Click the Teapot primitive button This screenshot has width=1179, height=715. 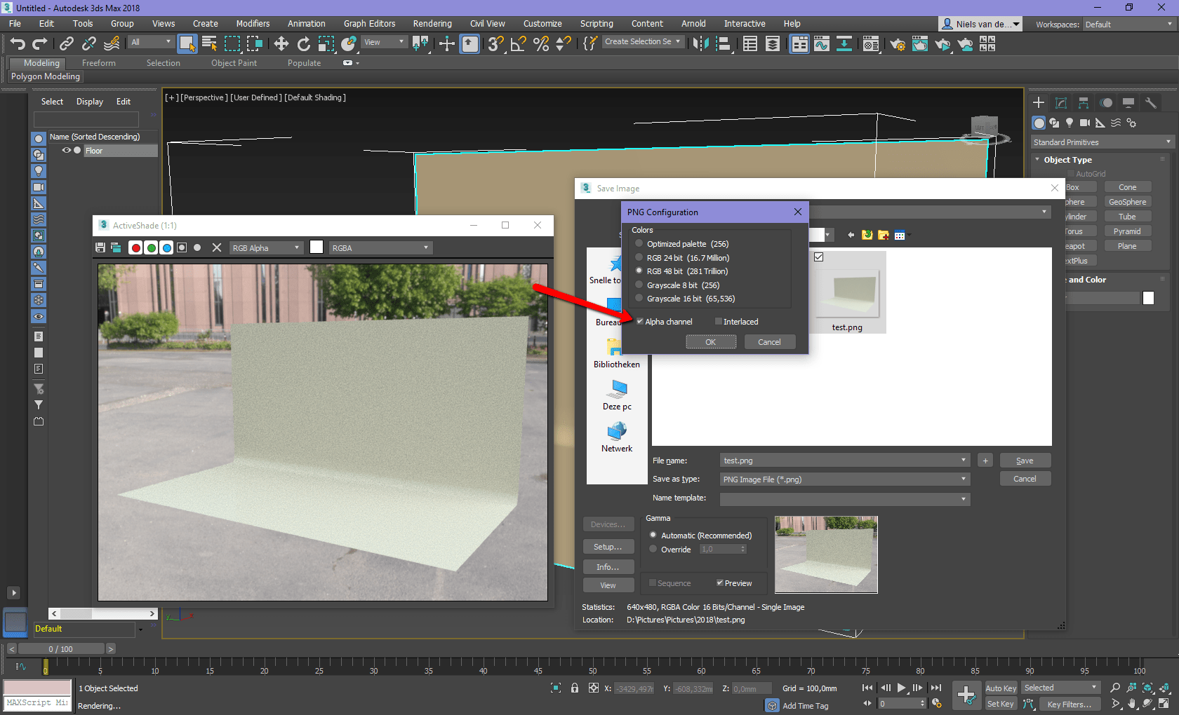click(1078, 245)
